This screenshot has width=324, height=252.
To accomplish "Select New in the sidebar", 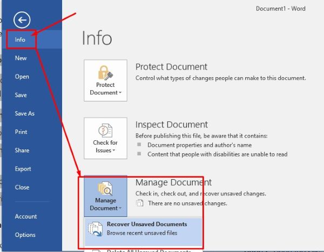I will [21, 58].
